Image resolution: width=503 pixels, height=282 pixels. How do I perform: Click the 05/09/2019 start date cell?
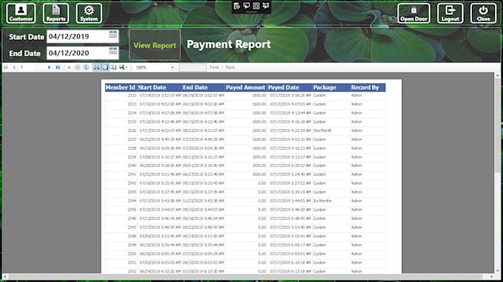point(160,236)
